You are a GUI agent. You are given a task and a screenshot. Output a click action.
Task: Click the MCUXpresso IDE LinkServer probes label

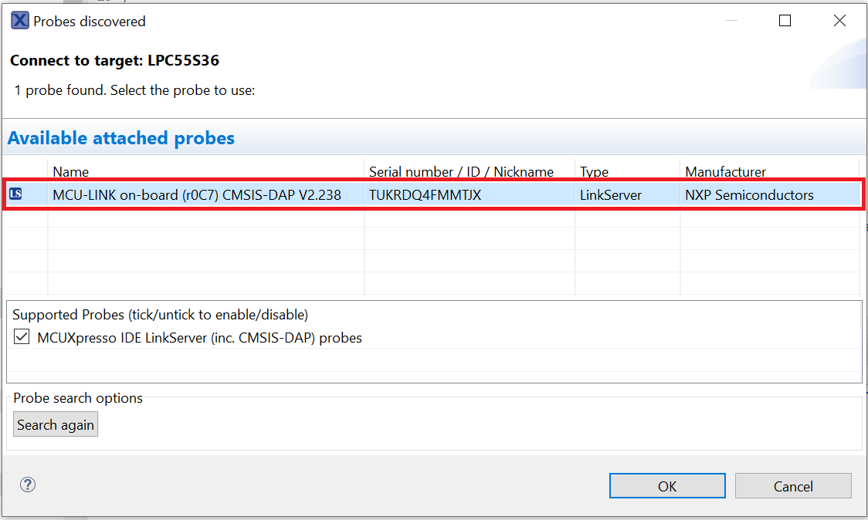[199, 337]
